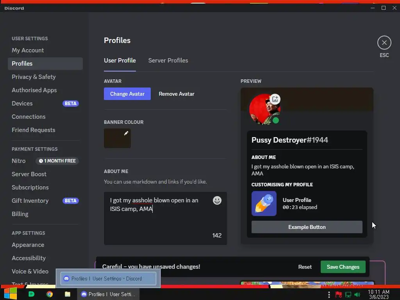Open the banner colour swatch picker

tap(117, 138)
